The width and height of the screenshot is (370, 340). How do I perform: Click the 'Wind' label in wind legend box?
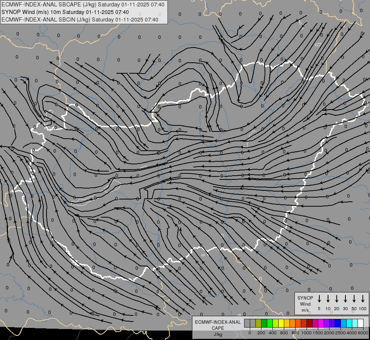click(305, 304)
